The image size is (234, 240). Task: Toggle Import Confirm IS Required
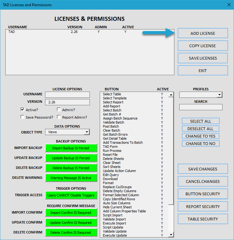point(71,213)
